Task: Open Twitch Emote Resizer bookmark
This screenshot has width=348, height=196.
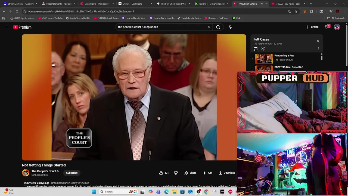Action: pyautogui.click(x=189, y=18)
